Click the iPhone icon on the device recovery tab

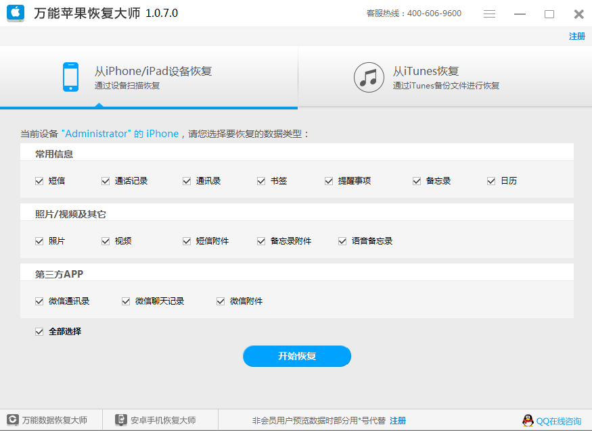(x=70, y=76)
